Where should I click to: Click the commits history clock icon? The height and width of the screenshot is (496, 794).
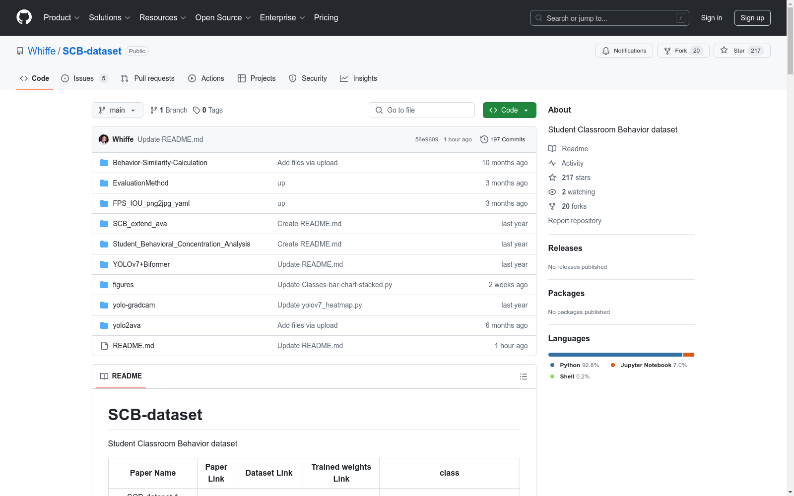[x=484, y=139]
